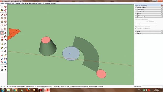The width and height of the screenshot is (163, 92).
Task: Choose the Freehand drawing tool
Action: 5,15
